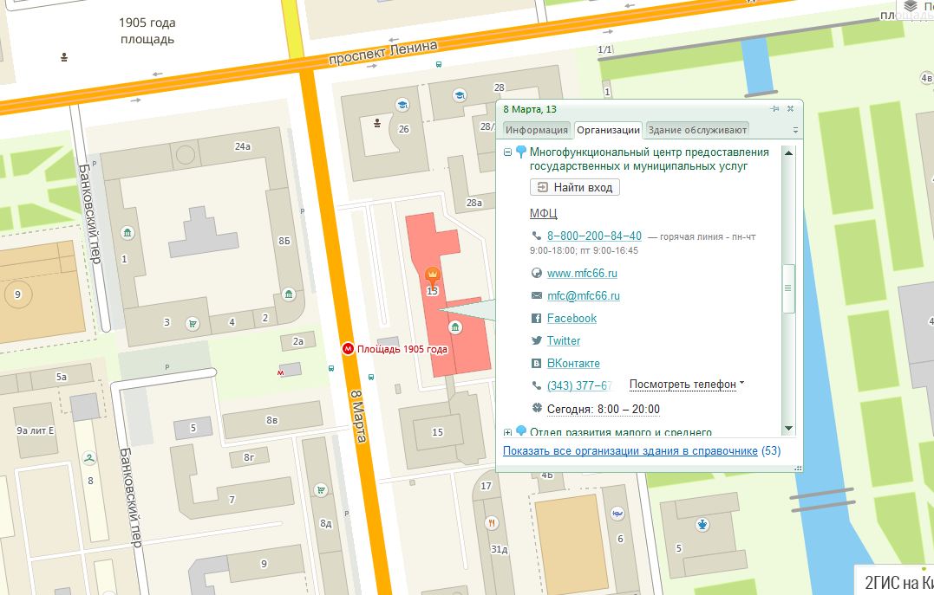Click the green hanger icon above building 8
Image resolution: width=934 pixels, height=595 pixels.
click(89, 458)
